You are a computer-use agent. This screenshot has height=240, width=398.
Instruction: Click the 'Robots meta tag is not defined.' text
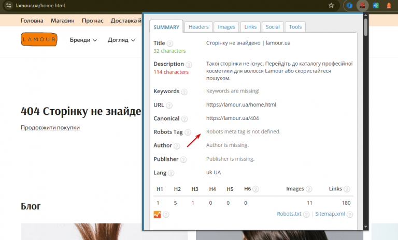click(x=243, y=131)
